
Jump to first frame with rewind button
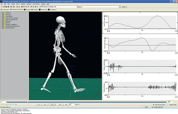coord(39,104)
